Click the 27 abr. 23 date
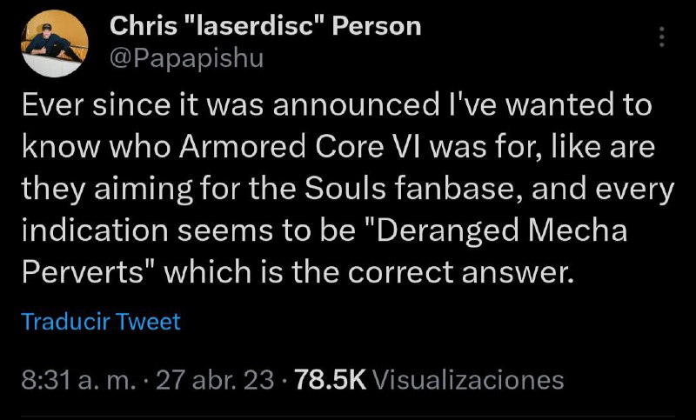The image size is (696, 420). coord(215,381)
